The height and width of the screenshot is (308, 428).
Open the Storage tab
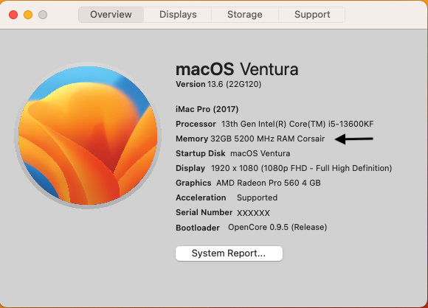(x=245, y=15)
